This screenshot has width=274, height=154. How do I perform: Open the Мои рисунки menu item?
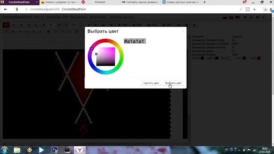tap(79, 17)
